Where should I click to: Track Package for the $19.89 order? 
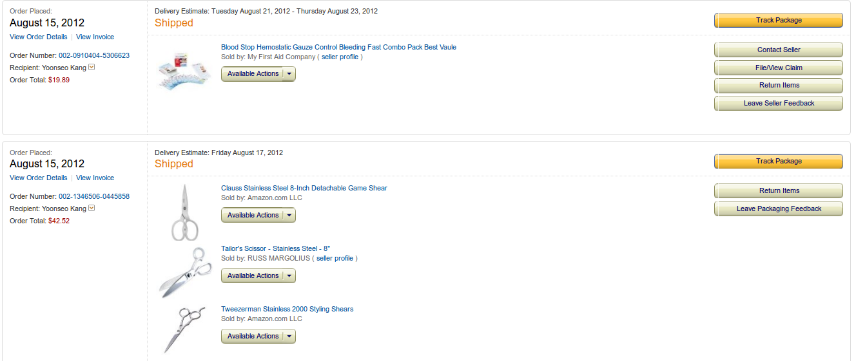779,21
